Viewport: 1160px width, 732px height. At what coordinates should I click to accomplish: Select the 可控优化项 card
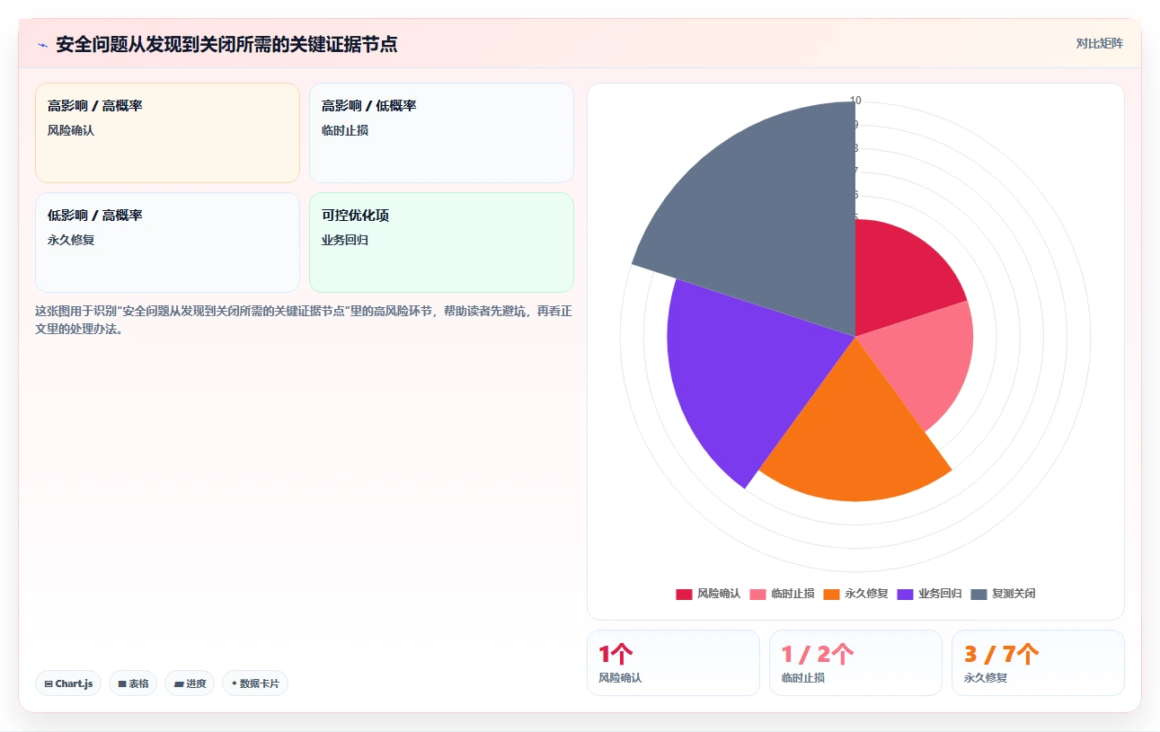(441, 243)
